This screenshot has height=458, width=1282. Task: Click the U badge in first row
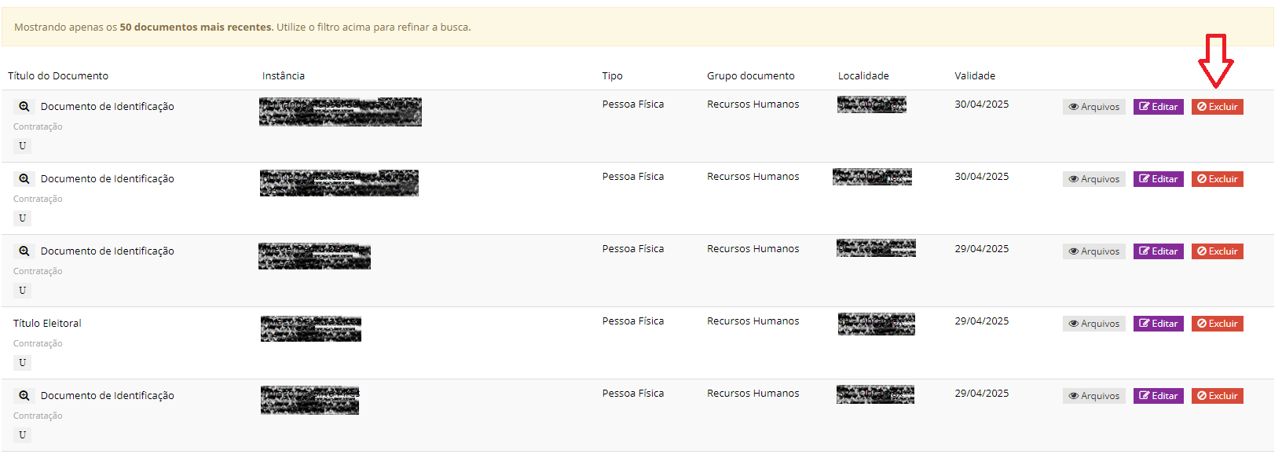click(22, 146)
